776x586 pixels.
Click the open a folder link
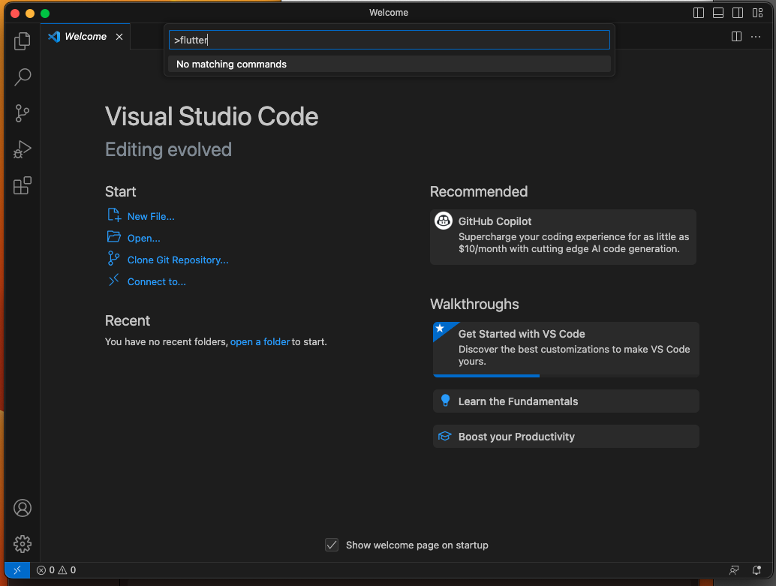coord(260,342)
